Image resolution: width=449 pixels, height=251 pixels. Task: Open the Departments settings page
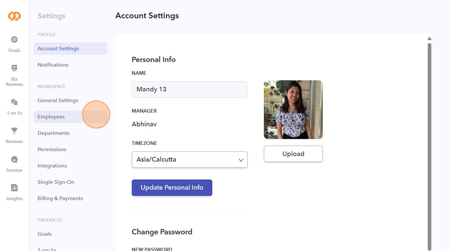[54, 133]
